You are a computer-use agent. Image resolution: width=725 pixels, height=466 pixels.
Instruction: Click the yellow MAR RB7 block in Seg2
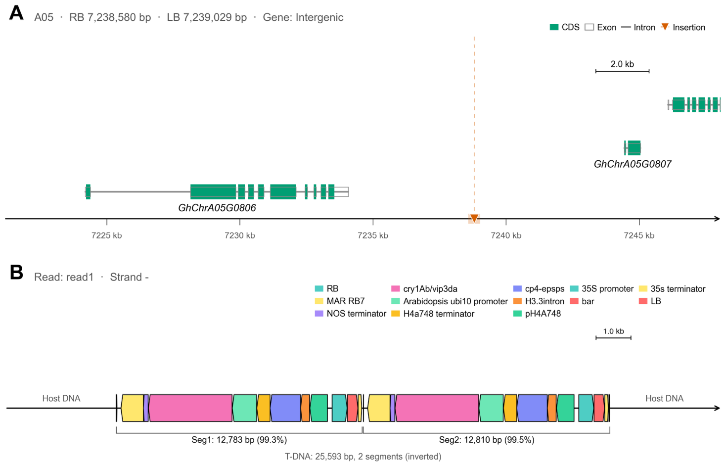[379, 408]
